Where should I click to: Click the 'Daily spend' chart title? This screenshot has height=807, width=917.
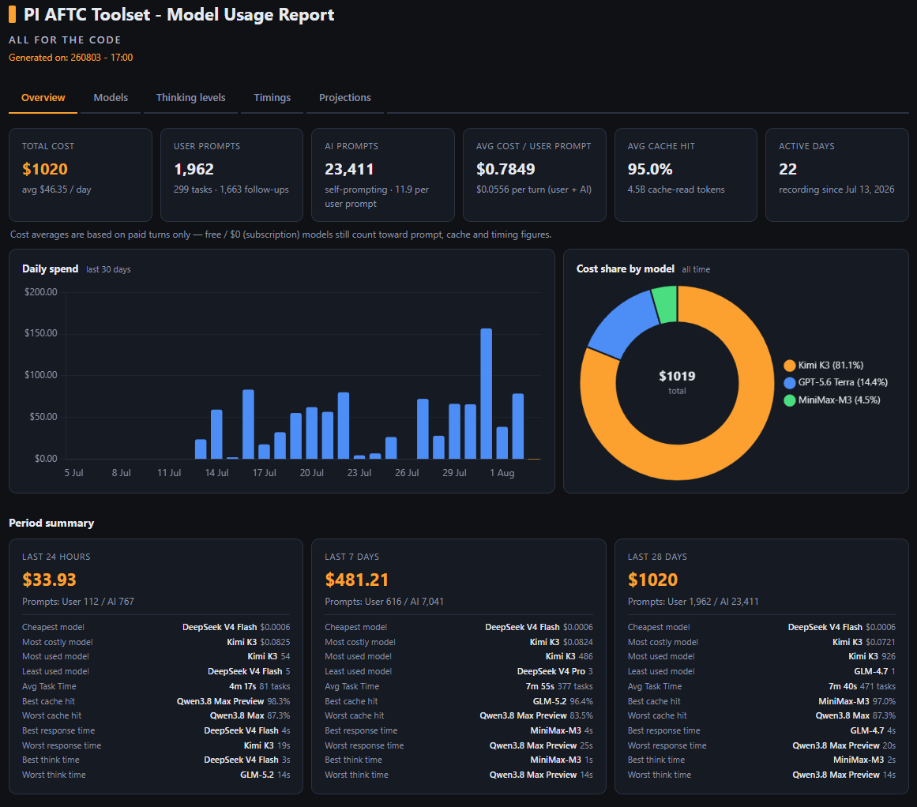click(x=51, y=268)
